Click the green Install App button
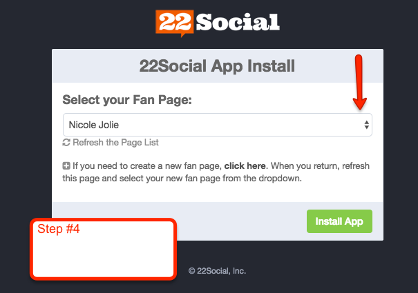 [339, 221]
